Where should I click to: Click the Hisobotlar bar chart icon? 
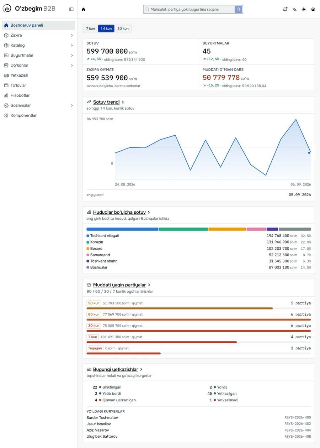[x=6, y=95]
